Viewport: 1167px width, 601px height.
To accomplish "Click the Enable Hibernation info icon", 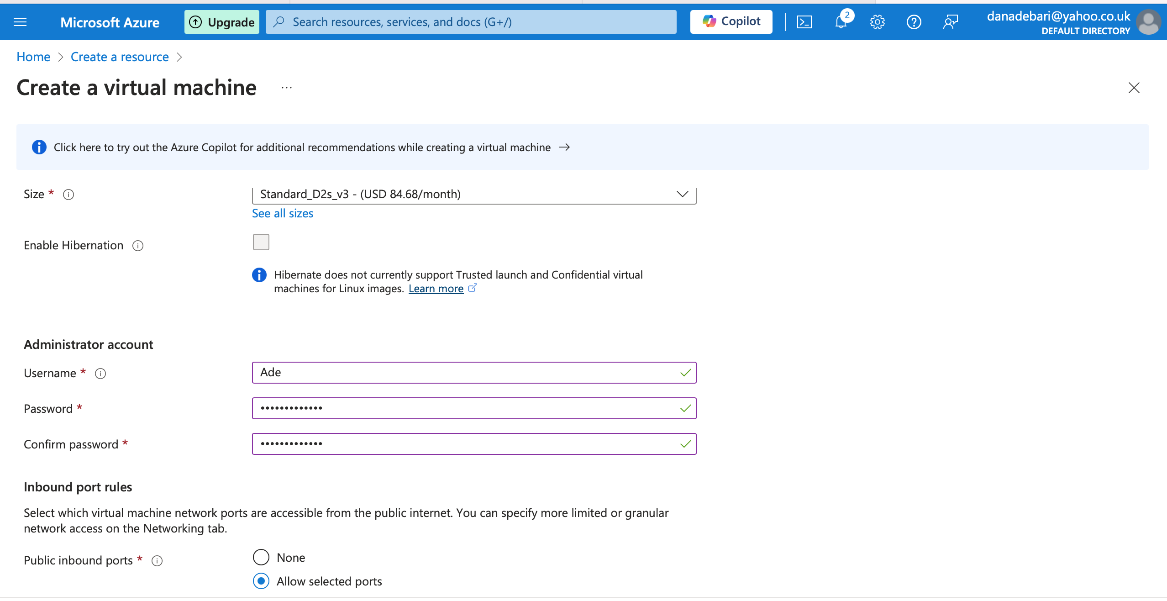I will pos(138,246).
